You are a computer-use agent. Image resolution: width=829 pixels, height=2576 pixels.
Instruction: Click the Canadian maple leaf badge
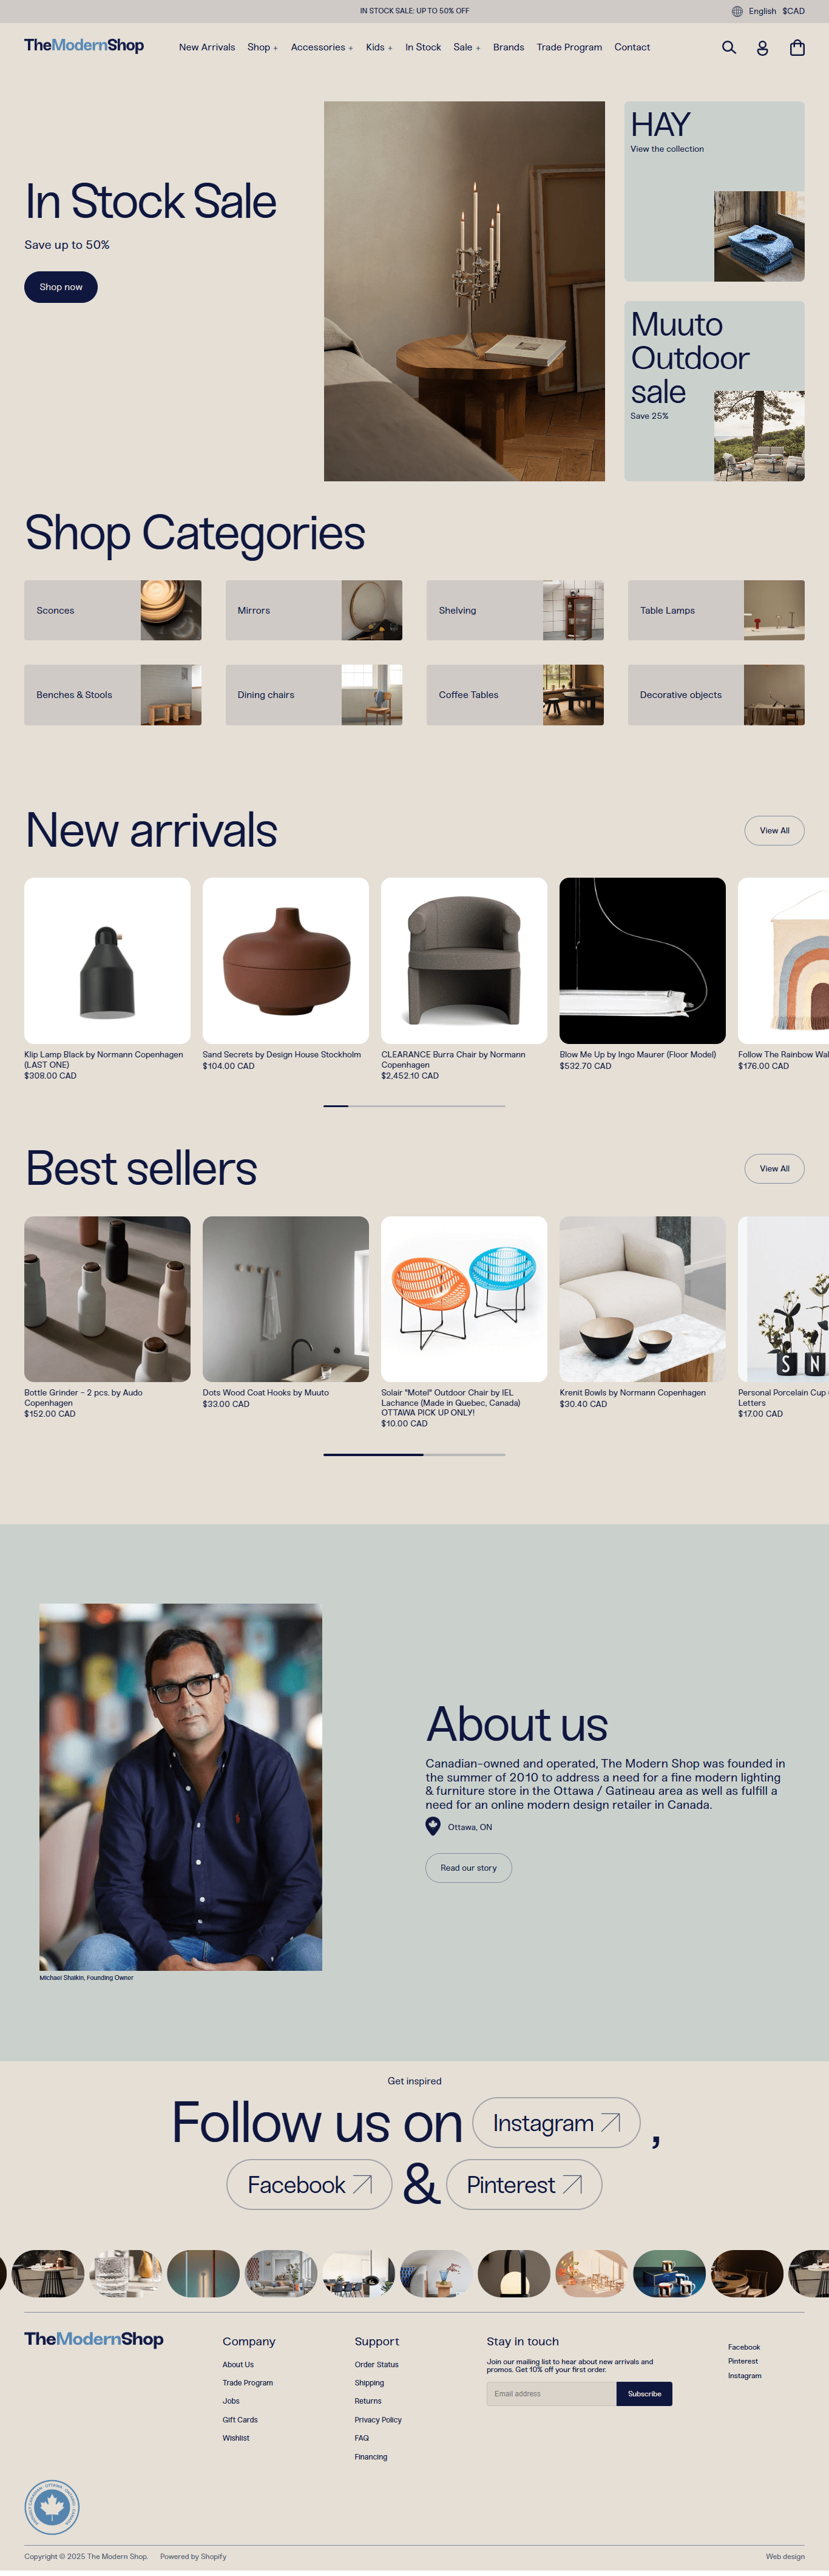[52, 2507]
